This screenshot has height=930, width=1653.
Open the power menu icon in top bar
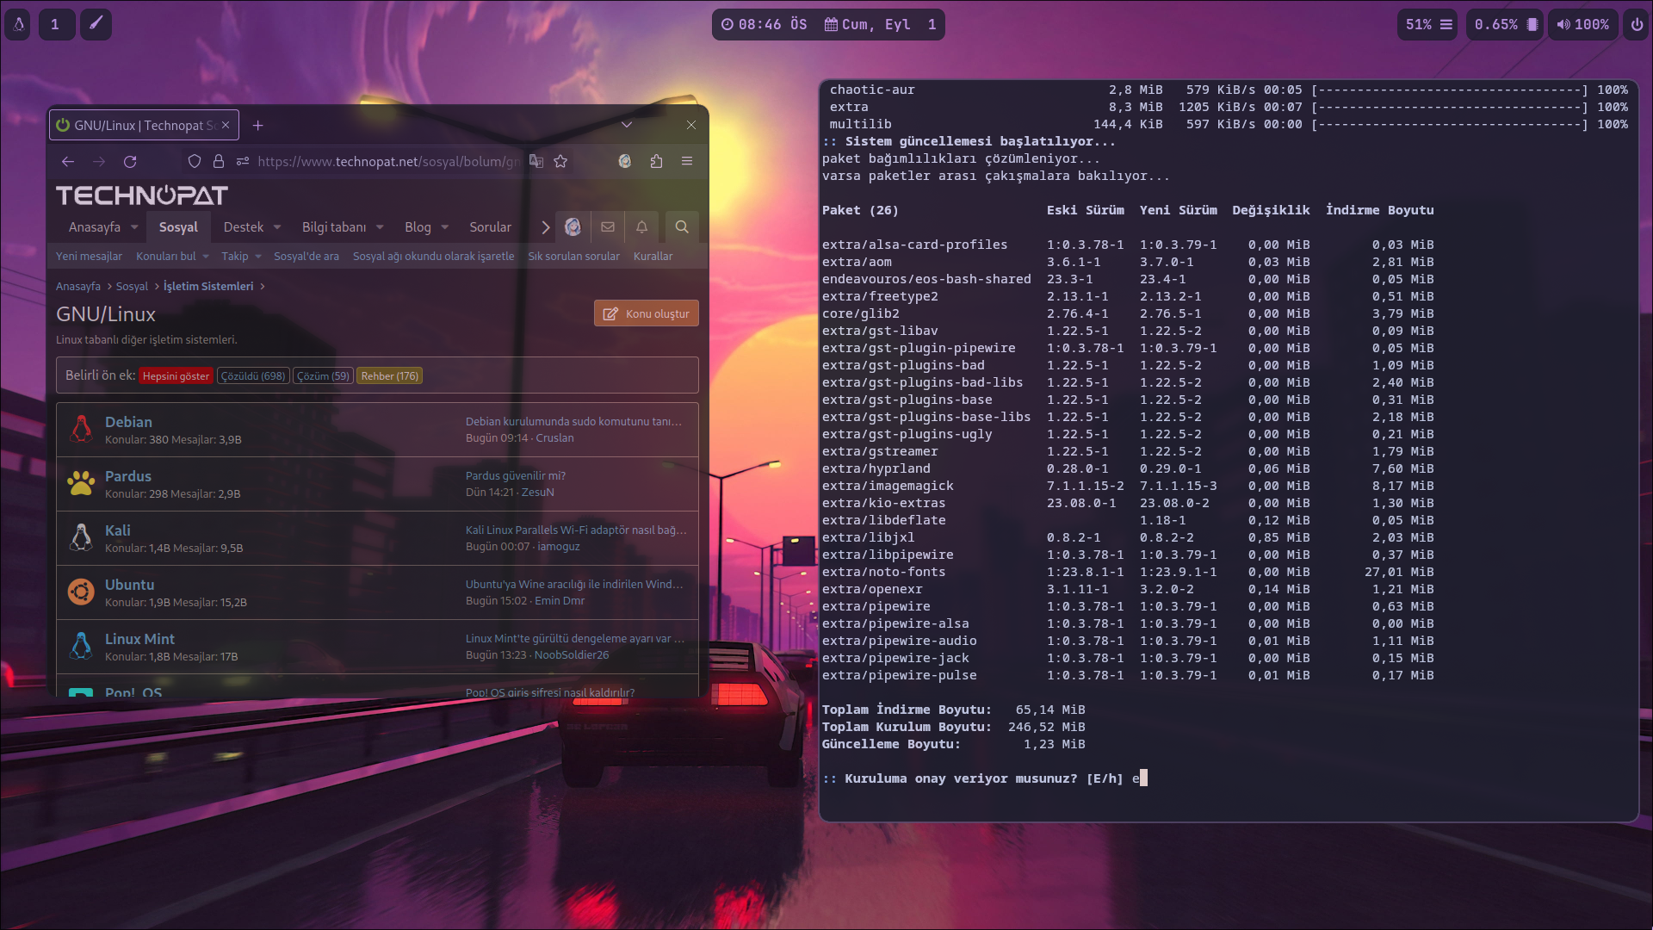tap(1637, 24)
